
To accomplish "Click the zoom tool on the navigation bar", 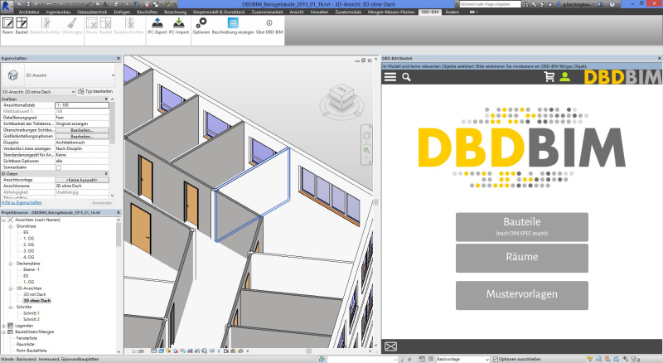I will [x=366, y=151].
